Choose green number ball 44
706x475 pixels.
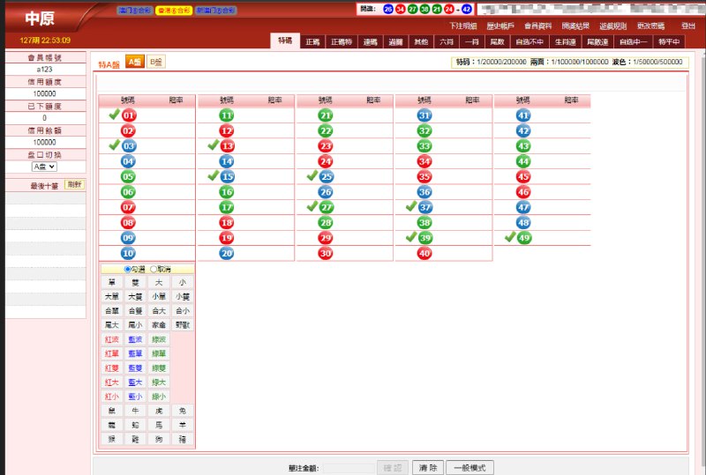[523, 161]
